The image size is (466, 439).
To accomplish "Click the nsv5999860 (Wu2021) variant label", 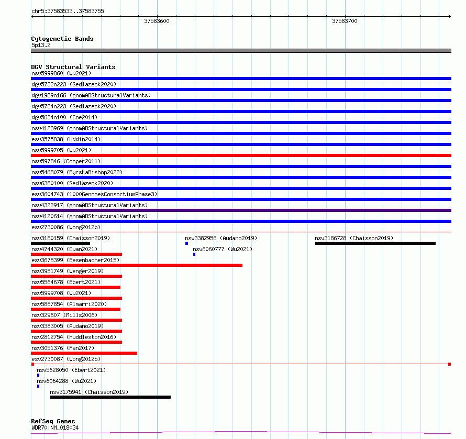I will (x=61, y=73).
